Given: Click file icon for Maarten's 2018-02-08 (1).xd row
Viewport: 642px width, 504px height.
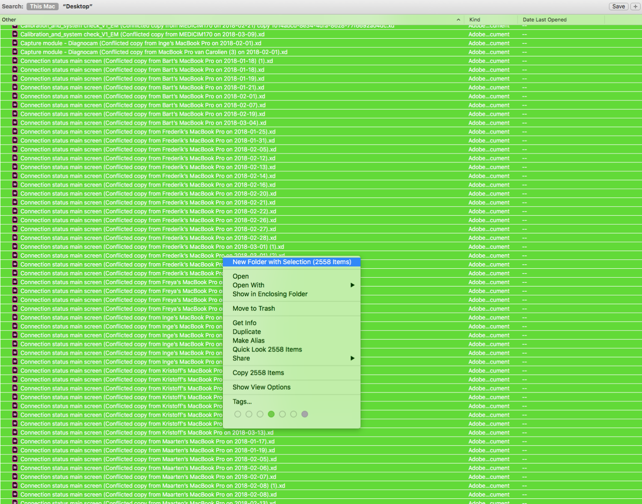Looking at the screenshot, I should (x=15, y=486).
